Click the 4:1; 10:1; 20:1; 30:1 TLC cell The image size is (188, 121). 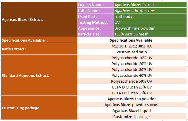pos(132,46)
